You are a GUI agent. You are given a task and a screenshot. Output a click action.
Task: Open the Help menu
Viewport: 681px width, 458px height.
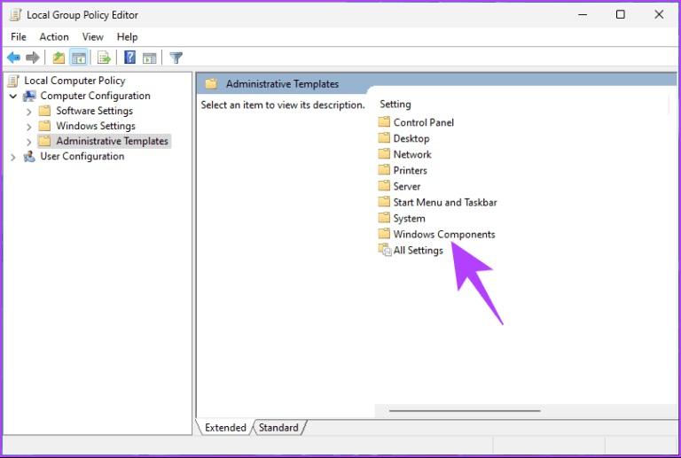(x=128, y=37)
